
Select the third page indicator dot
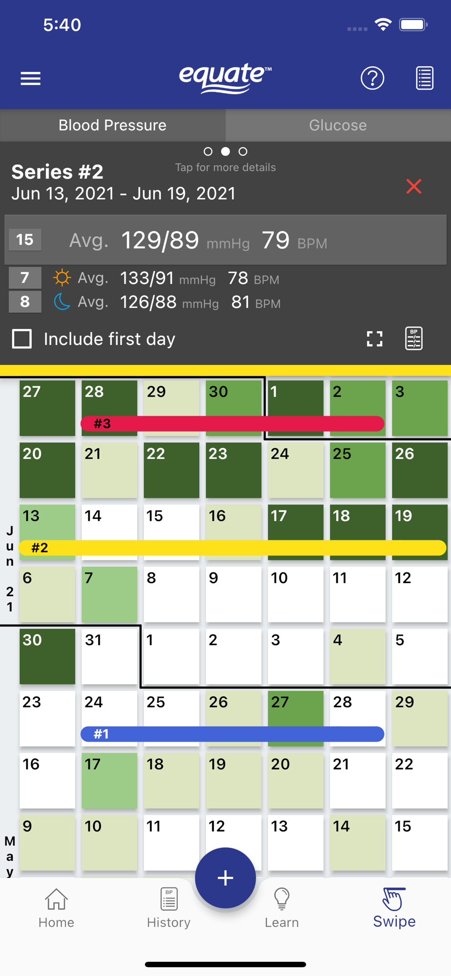(243, 151)
